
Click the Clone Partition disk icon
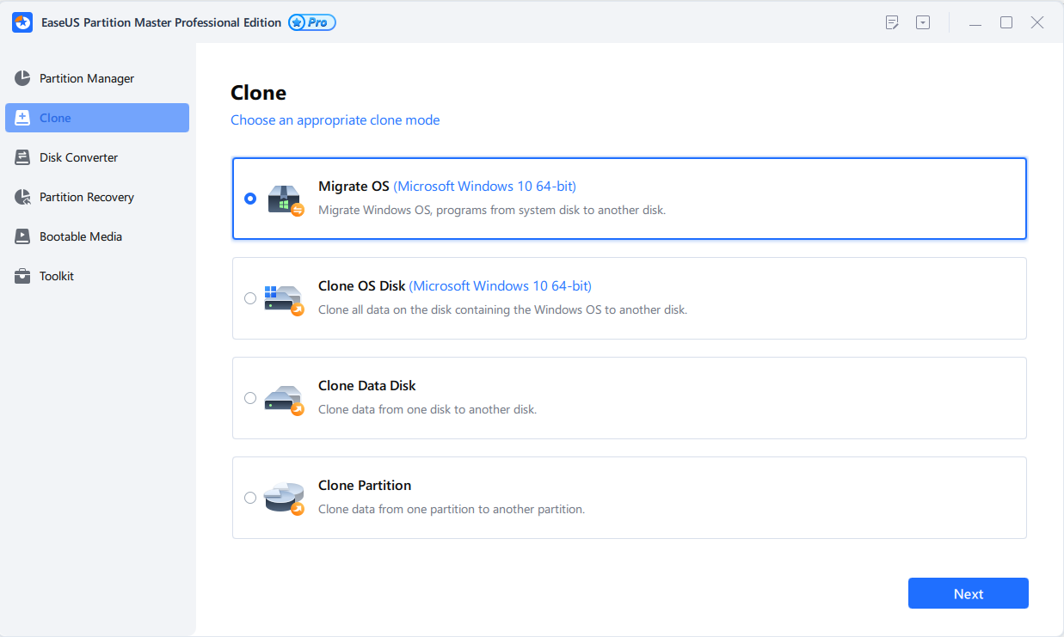[x=285, y=498]
